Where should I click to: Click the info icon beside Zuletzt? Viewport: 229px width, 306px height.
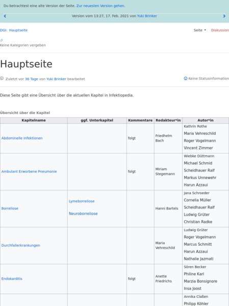(2, 79)
